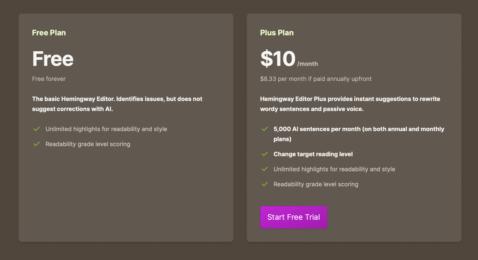This screenshot has width=478, height=260.
Task: Click the Change target reading level feature
Action: point(313,154)
